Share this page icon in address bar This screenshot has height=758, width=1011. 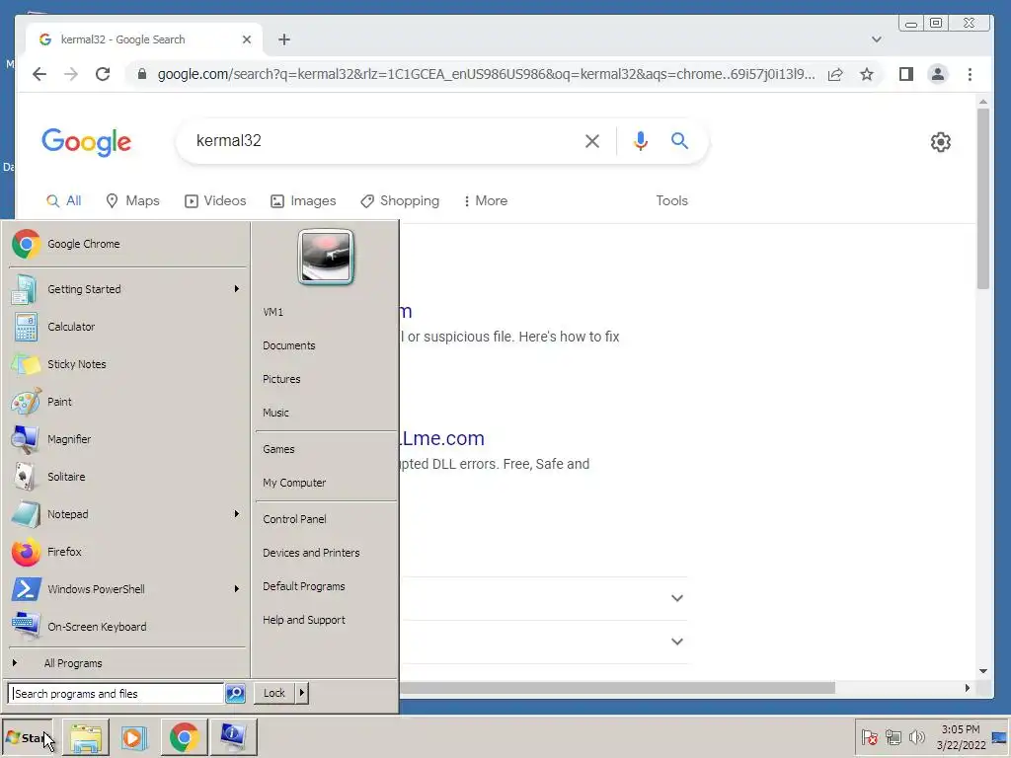point(835,74)
